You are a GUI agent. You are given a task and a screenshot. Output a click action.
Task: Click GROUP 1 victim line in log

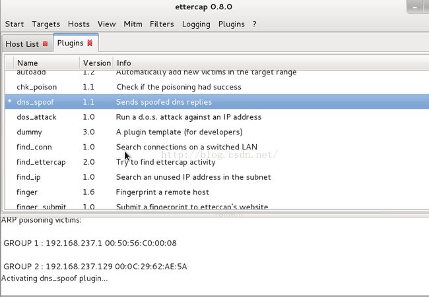click(90, 243)
